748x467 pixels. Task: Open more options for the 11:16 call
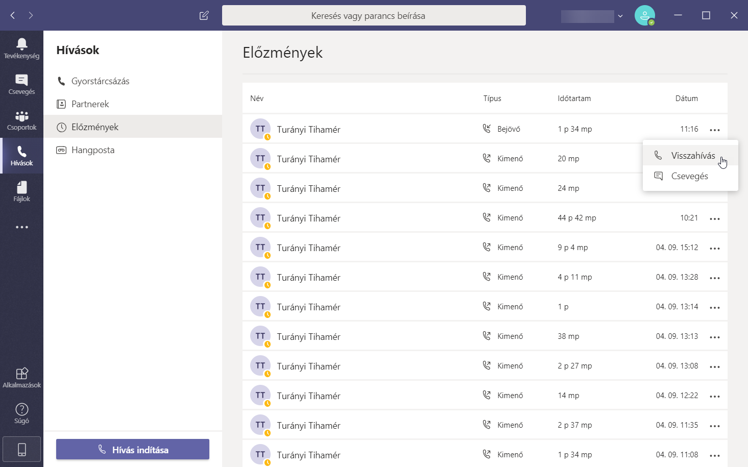[715, 130]
